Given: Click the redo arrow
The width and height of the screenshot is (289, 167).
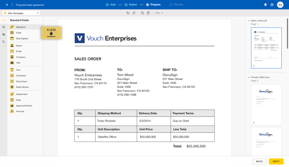Looking at the screenshot, I should 134,13.
